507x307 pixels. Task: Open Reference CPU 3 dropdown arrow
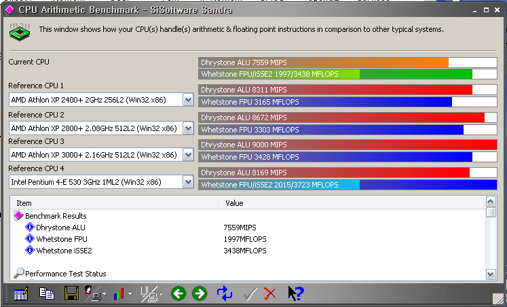coord(188,155)
